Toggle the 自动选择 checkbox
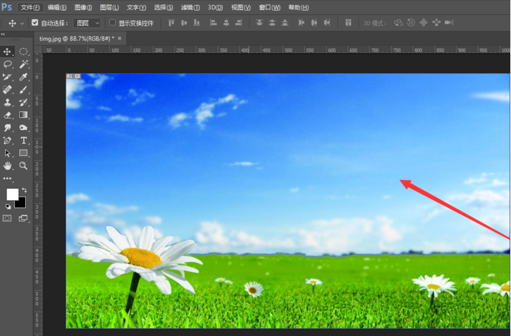This screenshot has height=336, width=511. point(35,23)
